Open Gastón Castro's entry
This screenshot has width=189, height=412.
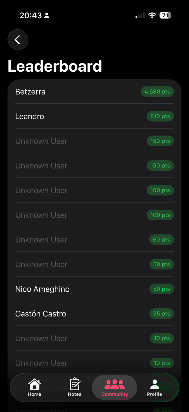point(41,314)
